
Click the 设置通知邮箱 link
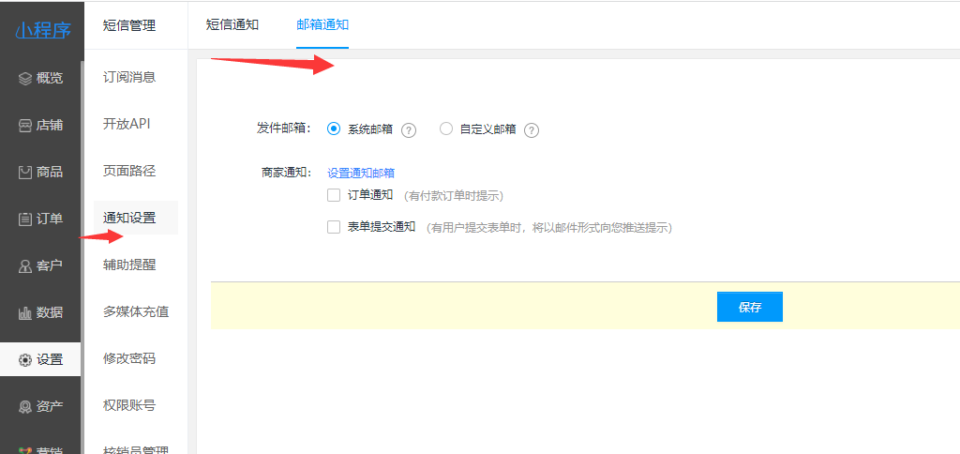coord(361,174)
